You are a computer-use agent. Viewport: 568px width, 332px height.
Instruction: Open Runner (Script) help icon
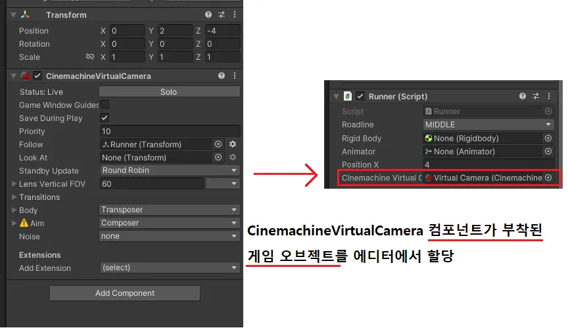pyautogui.click(x=523, y=96)
